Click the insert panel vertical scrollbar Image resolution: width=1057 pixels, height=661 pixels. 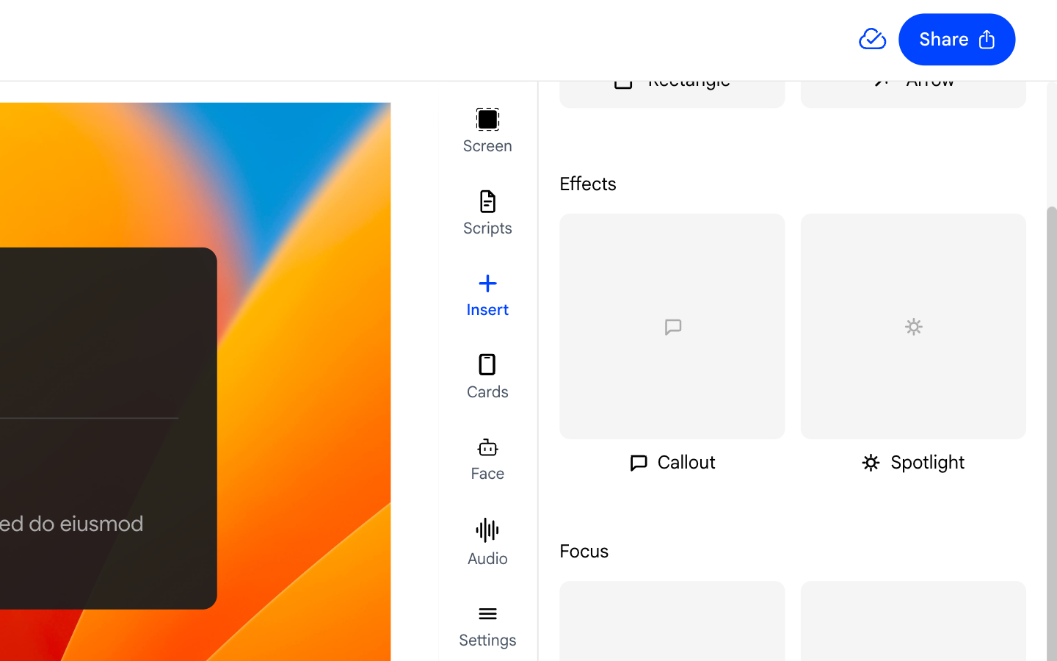1051,433
